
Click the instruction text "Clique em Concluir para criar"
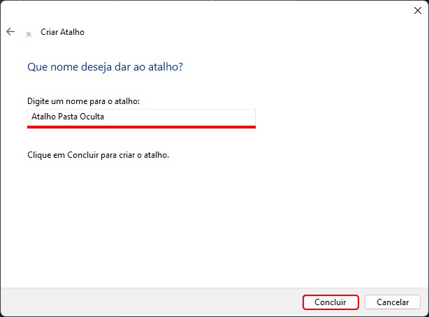(x=98, y=154)
